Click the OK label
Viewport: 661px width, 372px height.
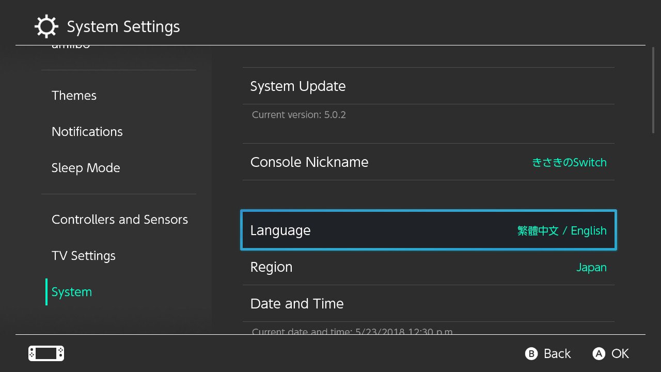(620, 353)
